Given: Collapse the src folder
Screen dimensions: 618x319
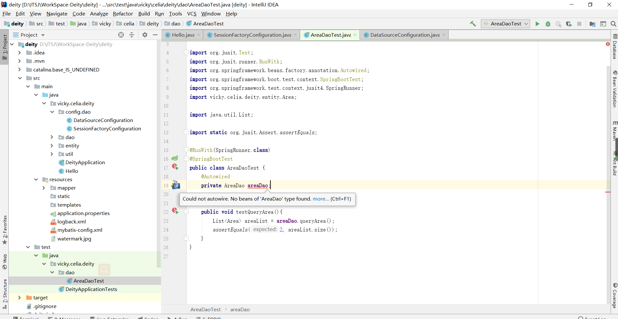Looking at the screenshot, I should tap(20, 78).
